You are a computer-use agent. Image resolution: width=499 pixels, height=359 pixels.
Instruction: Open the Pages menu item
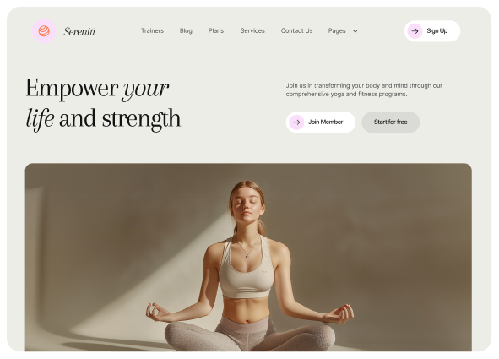pos(337,31)
